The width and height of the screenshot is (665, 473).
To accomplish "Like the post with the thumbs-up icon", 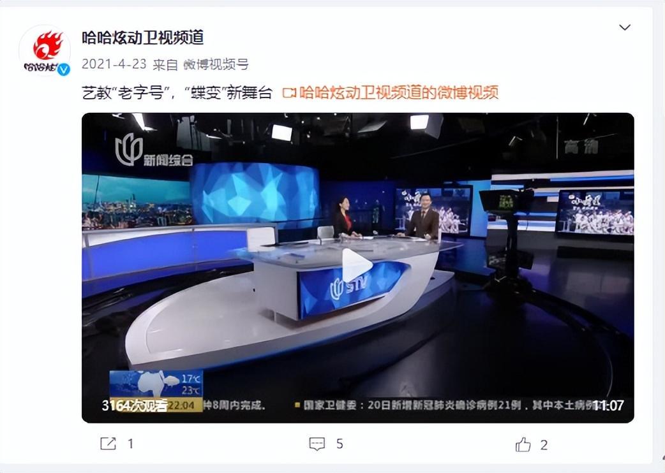I will [523, 444].
